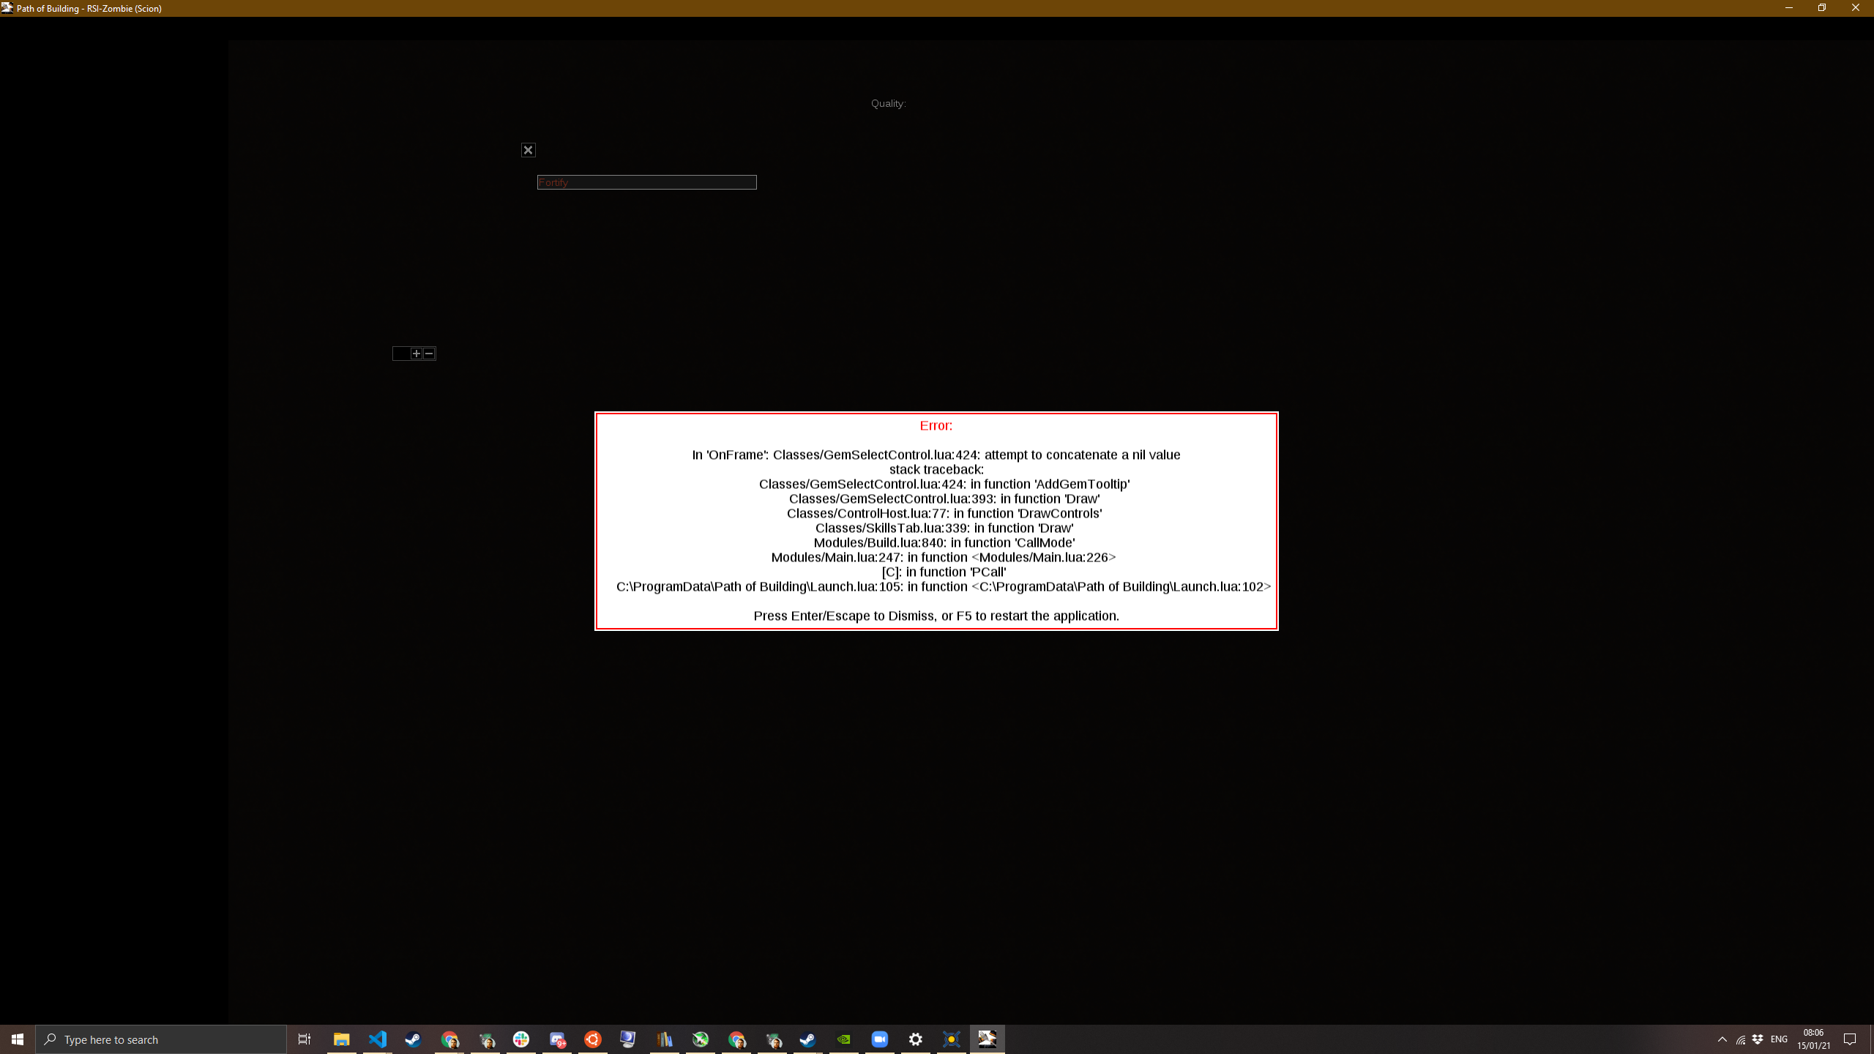Launch Zoom from the taskbar
This screenshot has height=1054, width=1874.
878,1039
